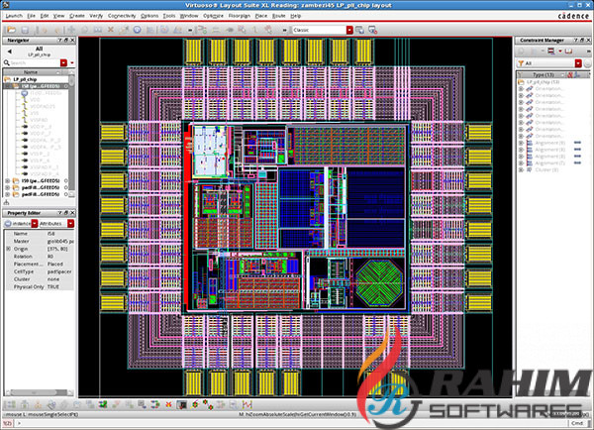
Task: Open the Create menu
Action: [77, 16]
